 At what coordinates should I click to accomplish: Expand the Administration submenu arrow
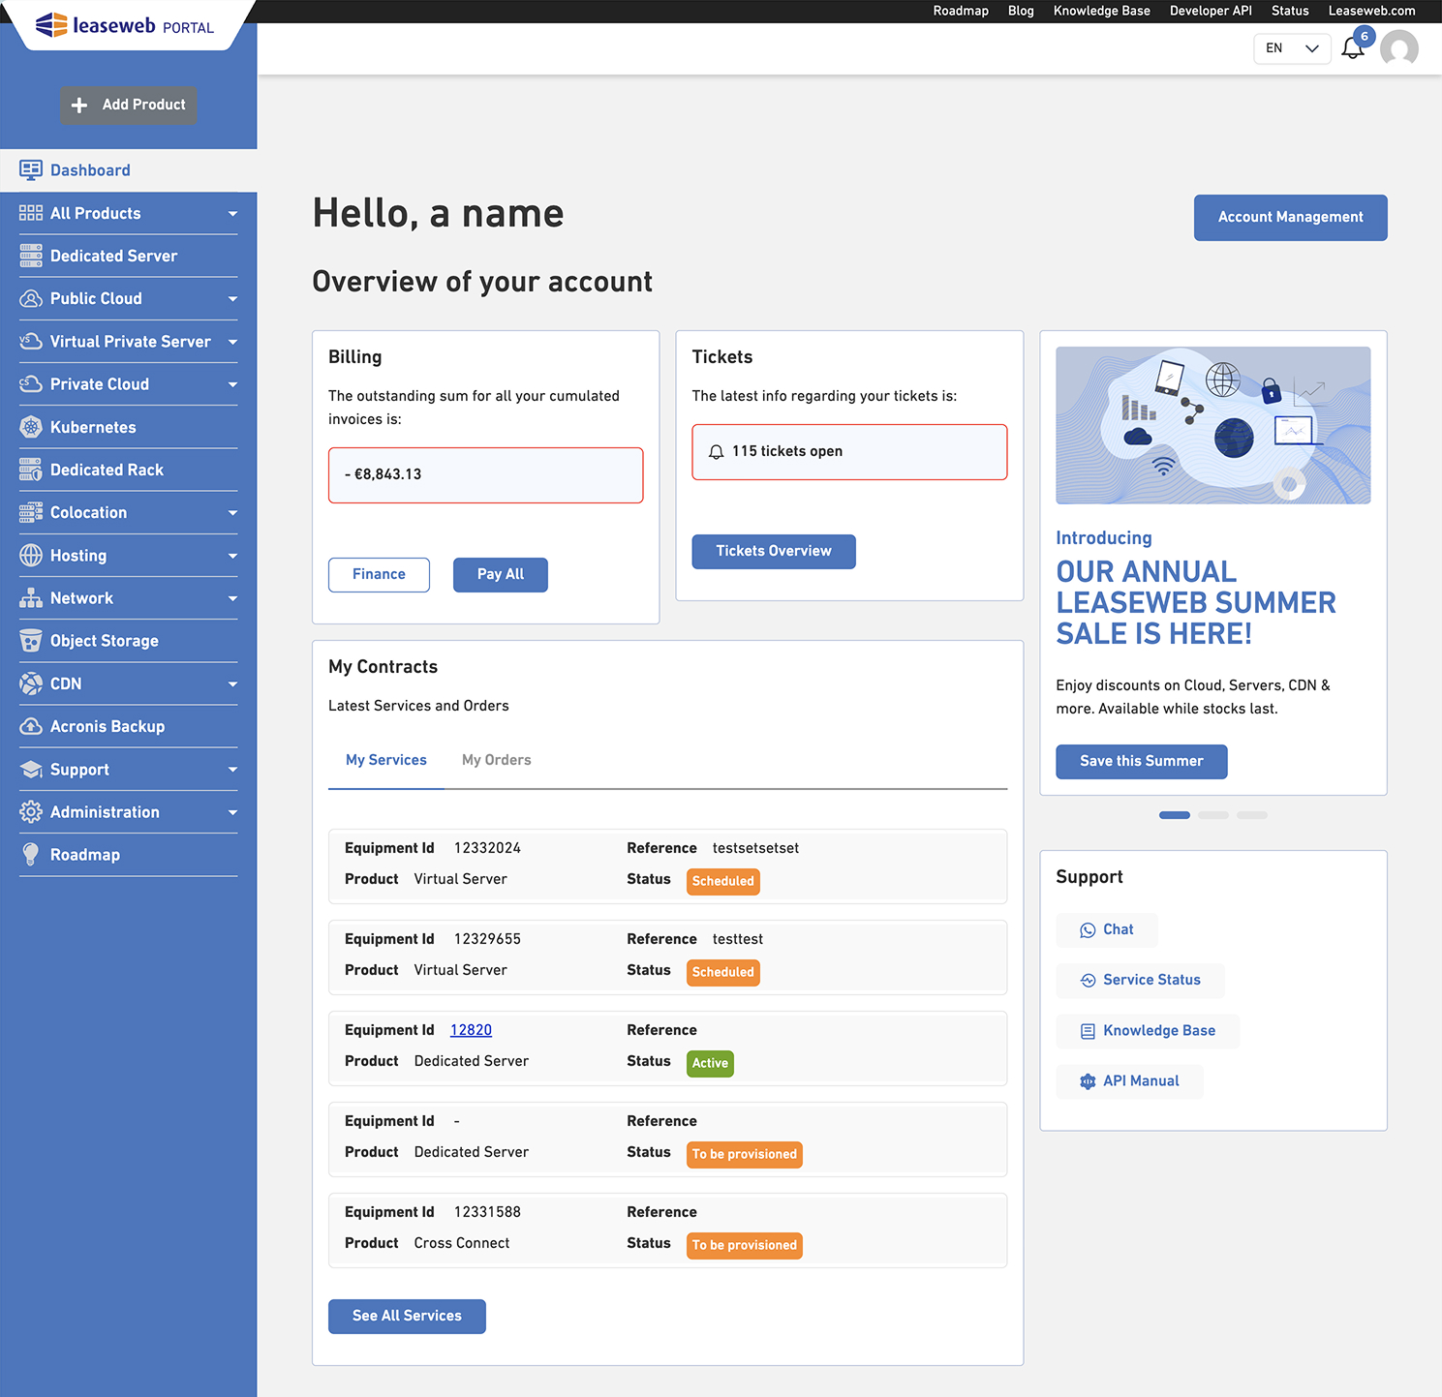coord(232,812)
